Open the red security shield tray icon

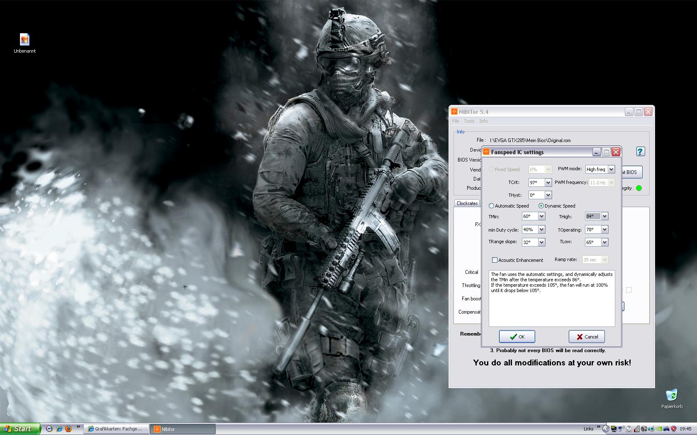point(674,429)
